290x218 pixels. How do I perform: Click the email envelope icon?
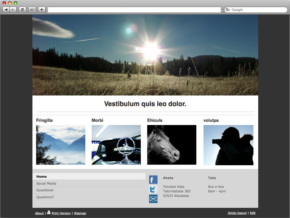click(153, 199)
